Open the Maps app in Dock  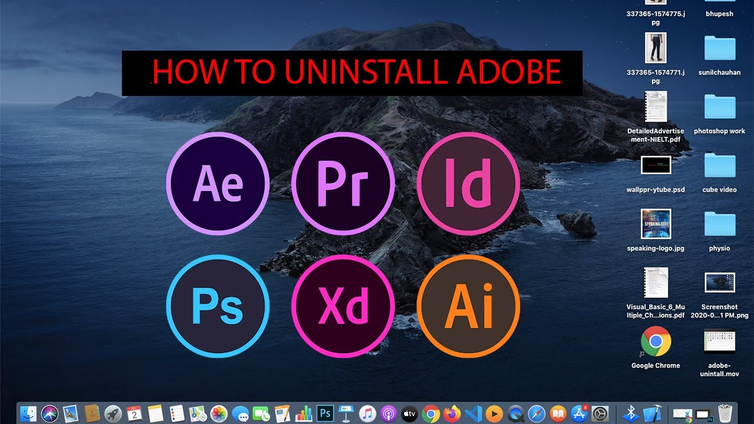click(x=197, y=413)
